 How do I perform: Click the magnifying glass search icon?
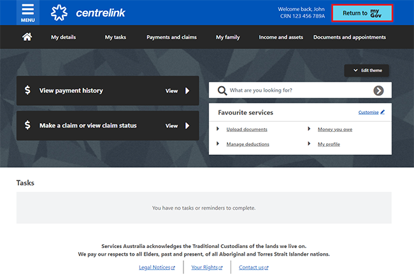point(222,91)
